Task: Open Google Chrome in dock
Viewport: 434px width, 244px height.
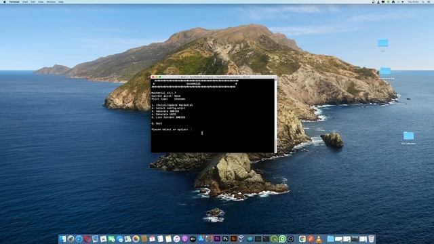Action: pyautogui.click(x=302, y=239)
